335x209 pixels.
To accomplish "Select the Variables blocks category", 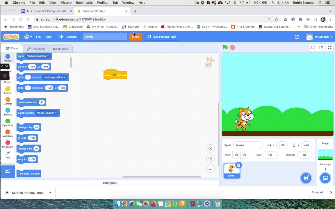I will click(x=8, y=133).
